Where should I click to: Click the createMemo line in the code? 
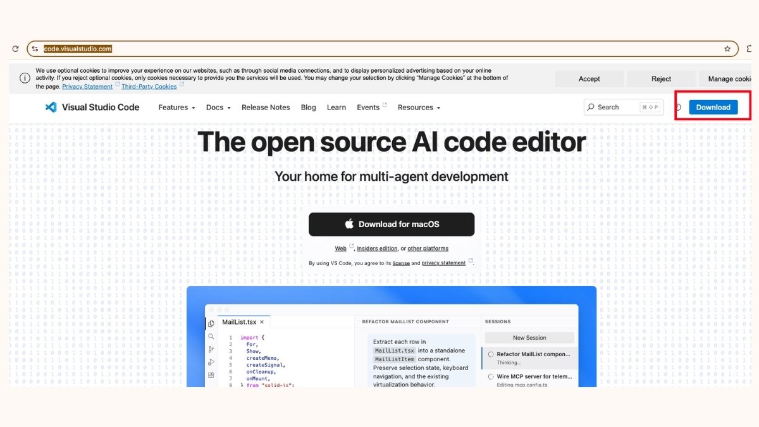click(262, 358)
